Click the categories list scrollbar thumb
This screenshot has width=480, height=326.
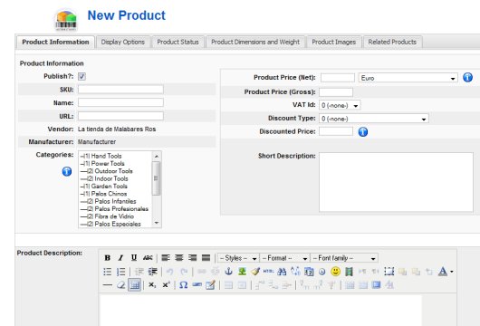tap(156, 178)
